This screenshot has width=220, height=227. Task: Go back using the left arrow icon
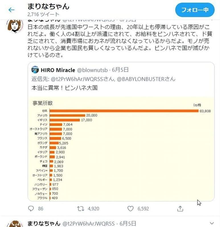tap(11, 10)
